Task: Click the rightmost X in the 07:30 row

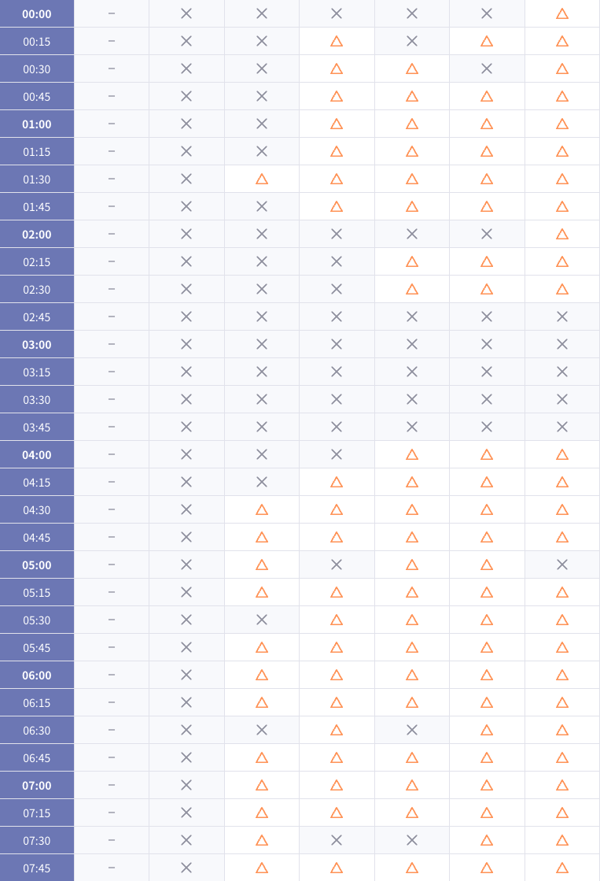Action: point(412,840)
